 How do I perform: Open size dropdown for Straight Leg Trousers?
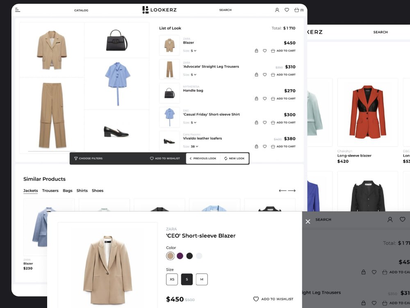tap(193, 75)
